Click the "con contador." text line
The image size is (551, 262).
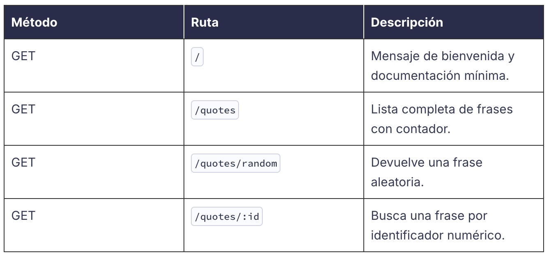411,129
